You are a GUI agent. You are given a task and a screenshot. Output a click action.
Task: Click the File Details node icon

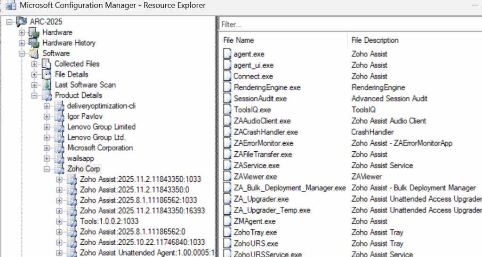(x=46, y=74)
